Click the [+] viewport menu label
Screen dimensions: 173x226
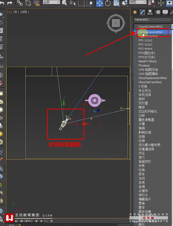point(9,12)
